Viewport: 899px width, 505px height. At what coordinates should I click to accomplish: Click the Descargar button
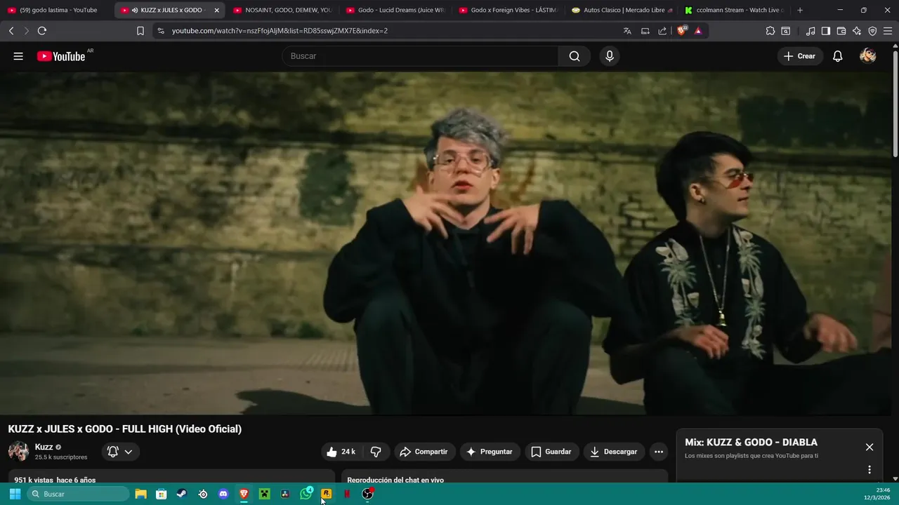614,452
